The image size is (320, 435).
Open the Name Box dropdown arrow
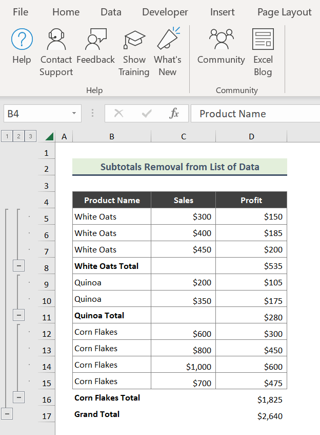point(74,114)
